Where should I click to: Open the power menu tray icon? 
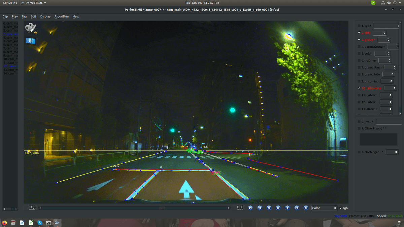coord(395,3)
